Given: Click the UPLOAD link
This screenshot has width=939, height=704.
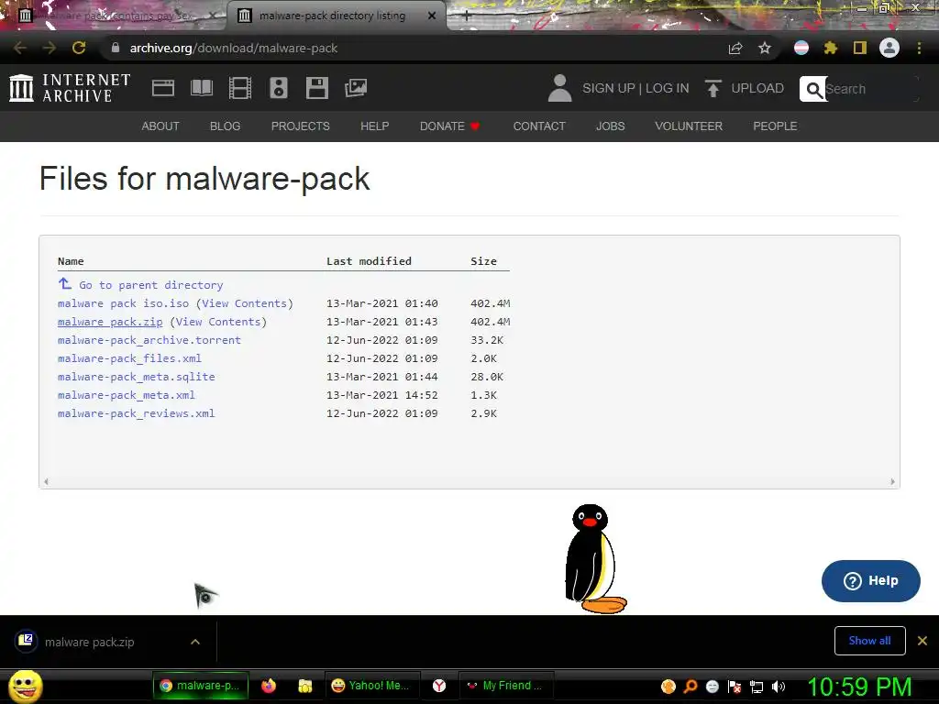Looking at the screenshot, I should click(757, 88).
